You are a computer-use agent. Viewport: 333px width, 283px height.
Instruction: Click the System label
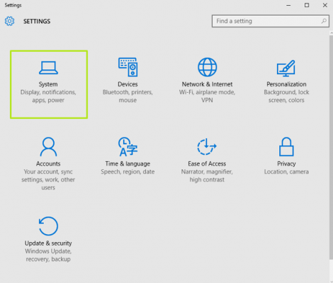[x=48, y=84]
